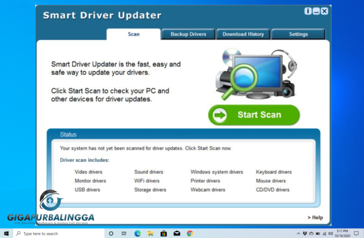Open File Explorer on the taskbar
This screenshot has height=238, width=364.
pos(150,233)
